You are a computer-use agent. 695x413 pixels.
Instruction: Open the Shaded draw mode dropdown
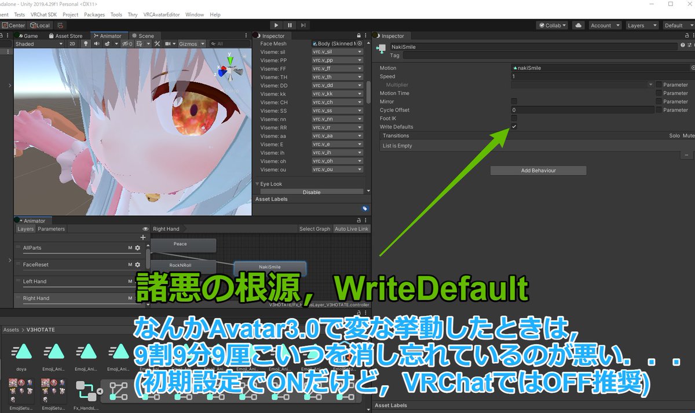pyautogui.click(x=39, y=44)
